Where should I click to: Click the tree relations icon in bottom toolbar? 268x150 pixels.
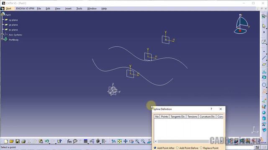click(92, 141)
